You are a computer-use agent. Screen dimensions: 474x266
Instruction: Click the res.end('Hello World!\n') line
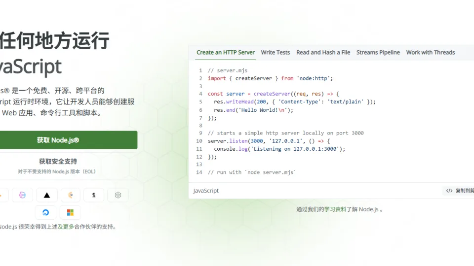[x=253, y=110]
